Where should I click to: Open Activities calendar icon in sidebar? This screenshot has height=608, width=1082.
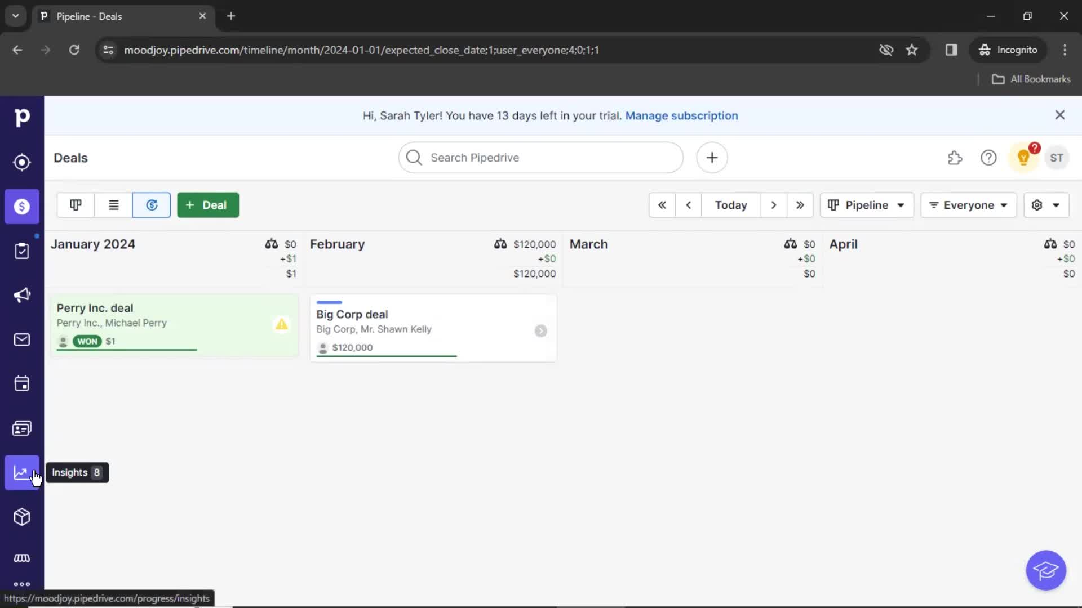22,384
